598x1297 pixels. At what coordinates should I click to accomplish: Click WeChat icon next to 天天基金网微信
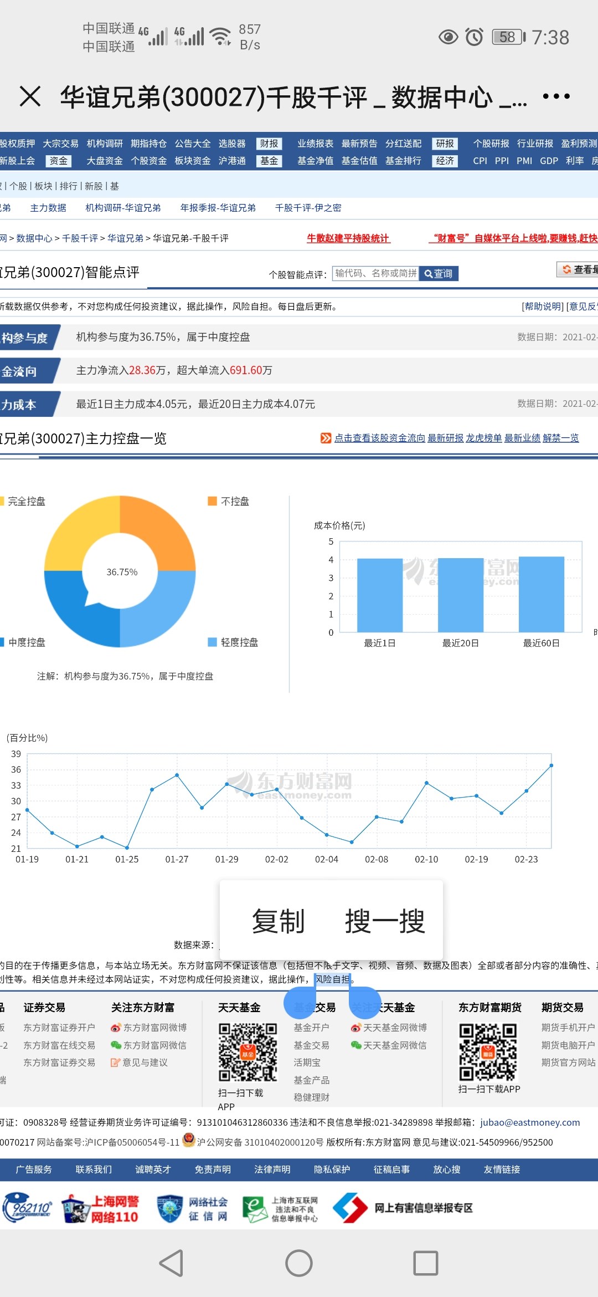pos(356,1045)
